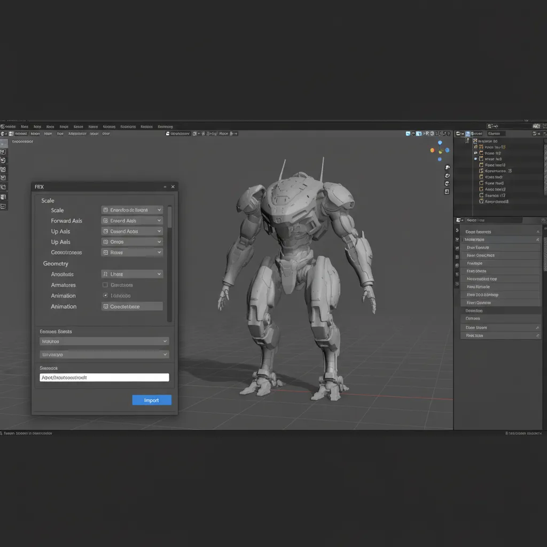Image resolution: width=547 pixels, height=547 pixels.
Task: Toggle visibility of the second outliner item
Action: click(475, 147)
